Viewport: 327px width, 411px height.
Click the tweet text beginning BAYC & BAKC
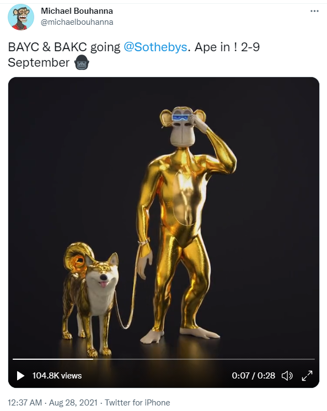(x=133, y=55)
